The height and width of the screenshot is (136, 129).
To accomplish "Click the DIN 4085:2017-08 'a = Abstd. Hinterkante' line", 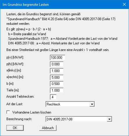I will pos(54,43).
